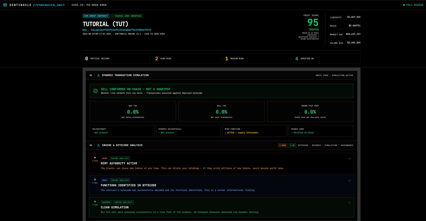Click the Source Code Verified badge
This screenshot has width=426, height=221.
click(127, 16)
